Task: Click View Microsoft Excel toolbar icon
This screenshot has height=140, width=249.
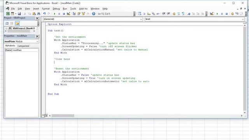Action: coord(8,14)
